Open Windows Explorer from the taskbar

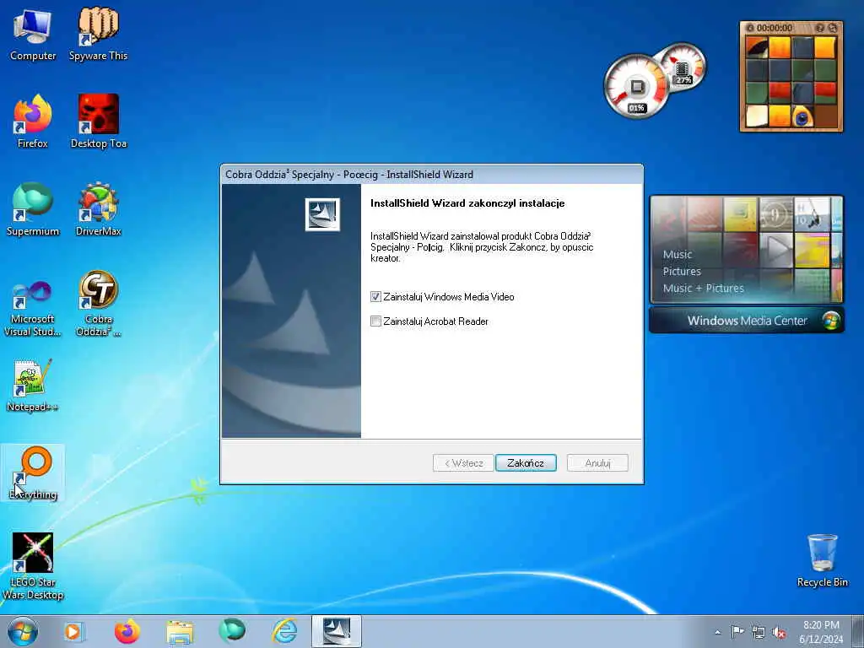(180, 631)
